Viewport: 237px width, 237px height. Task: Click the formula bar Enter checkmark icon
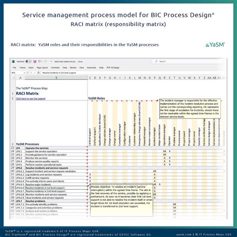coord(34,73)
